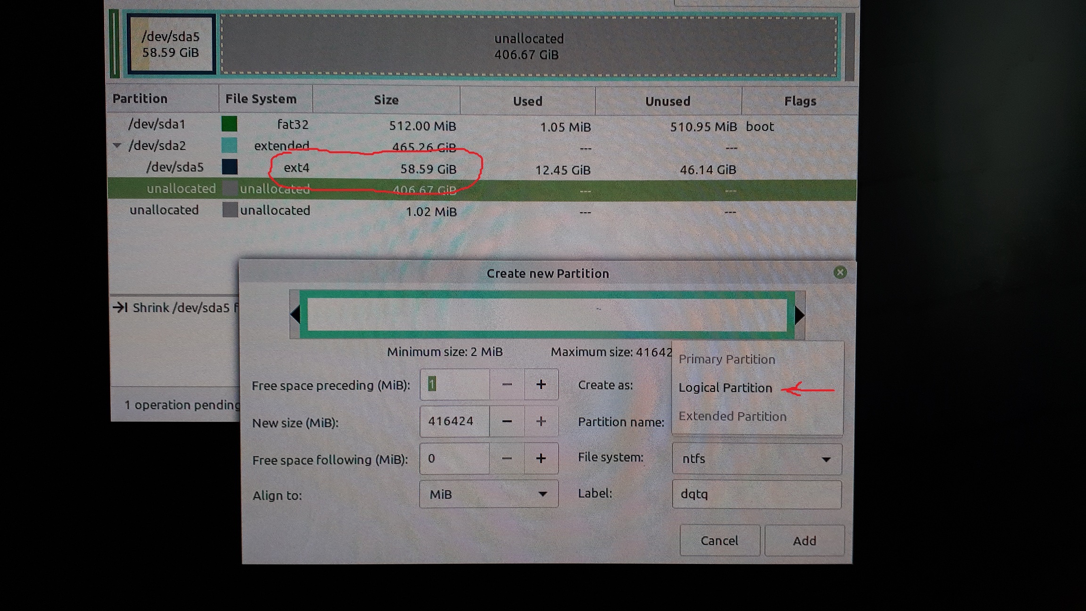Choose Primary Partition from the list
The image size is (1086, 611).
[727, 360]
